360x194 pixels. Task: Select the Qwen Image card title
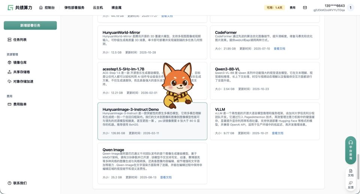tap(113, 150)
